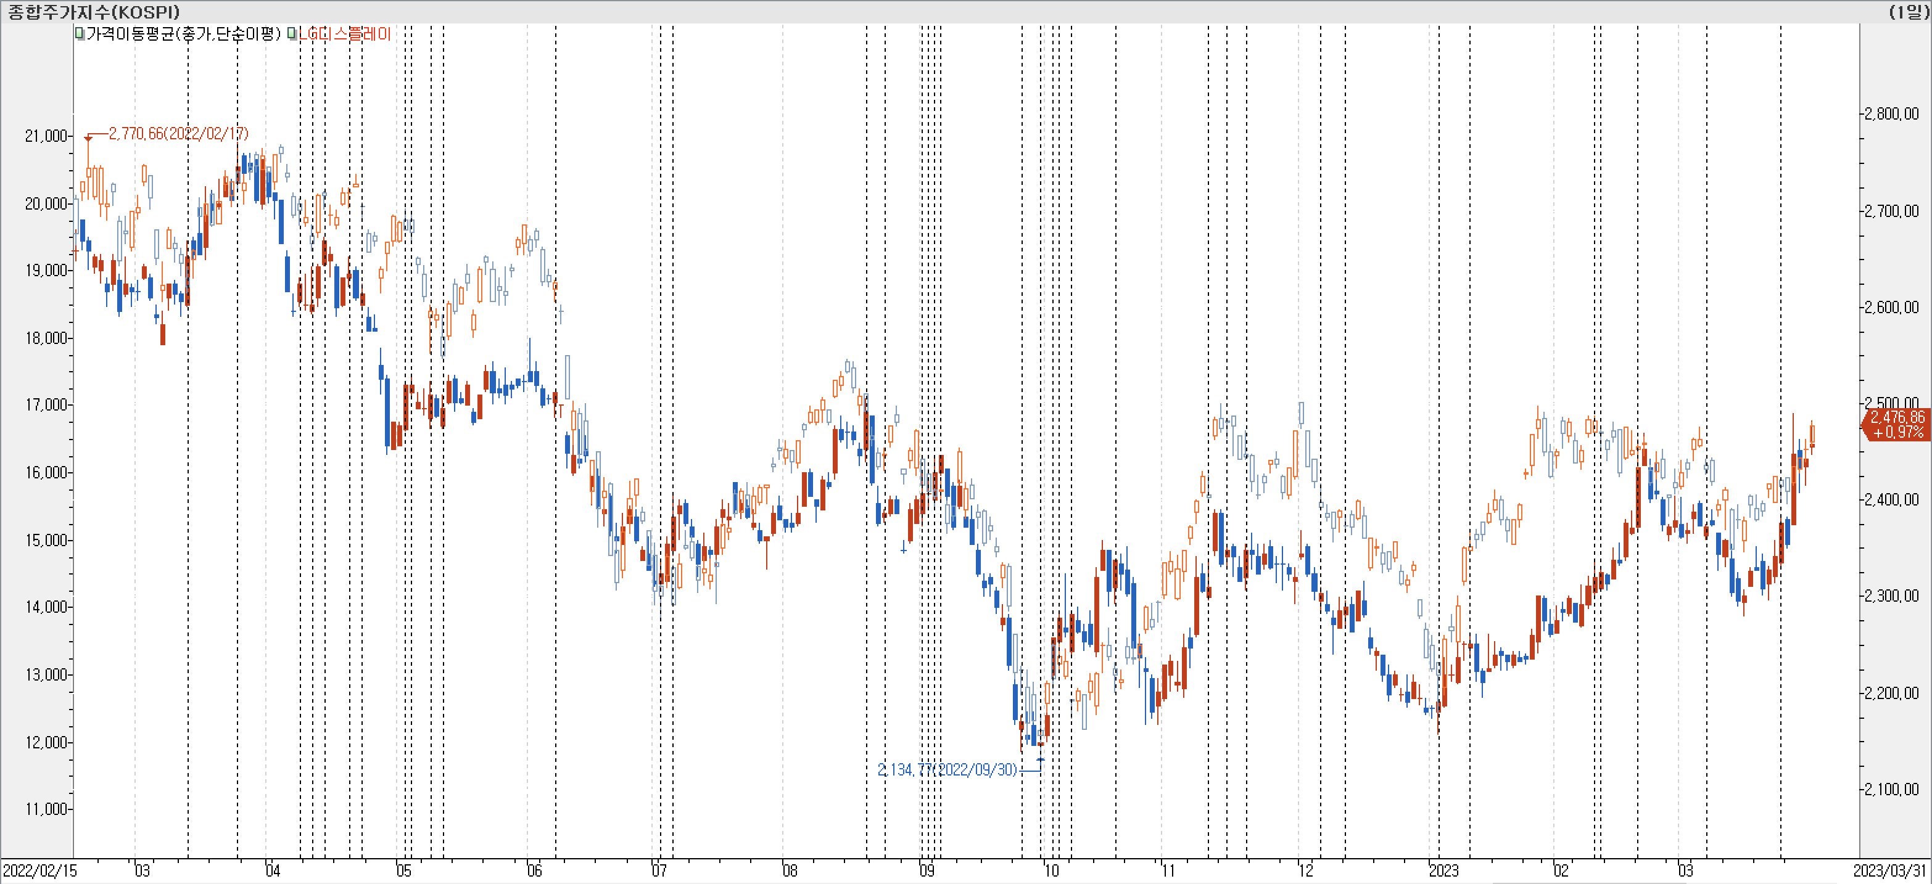Click the 2023/03/31 end date label
The image size is (1932, 884).
click(x=1889, y=870)
